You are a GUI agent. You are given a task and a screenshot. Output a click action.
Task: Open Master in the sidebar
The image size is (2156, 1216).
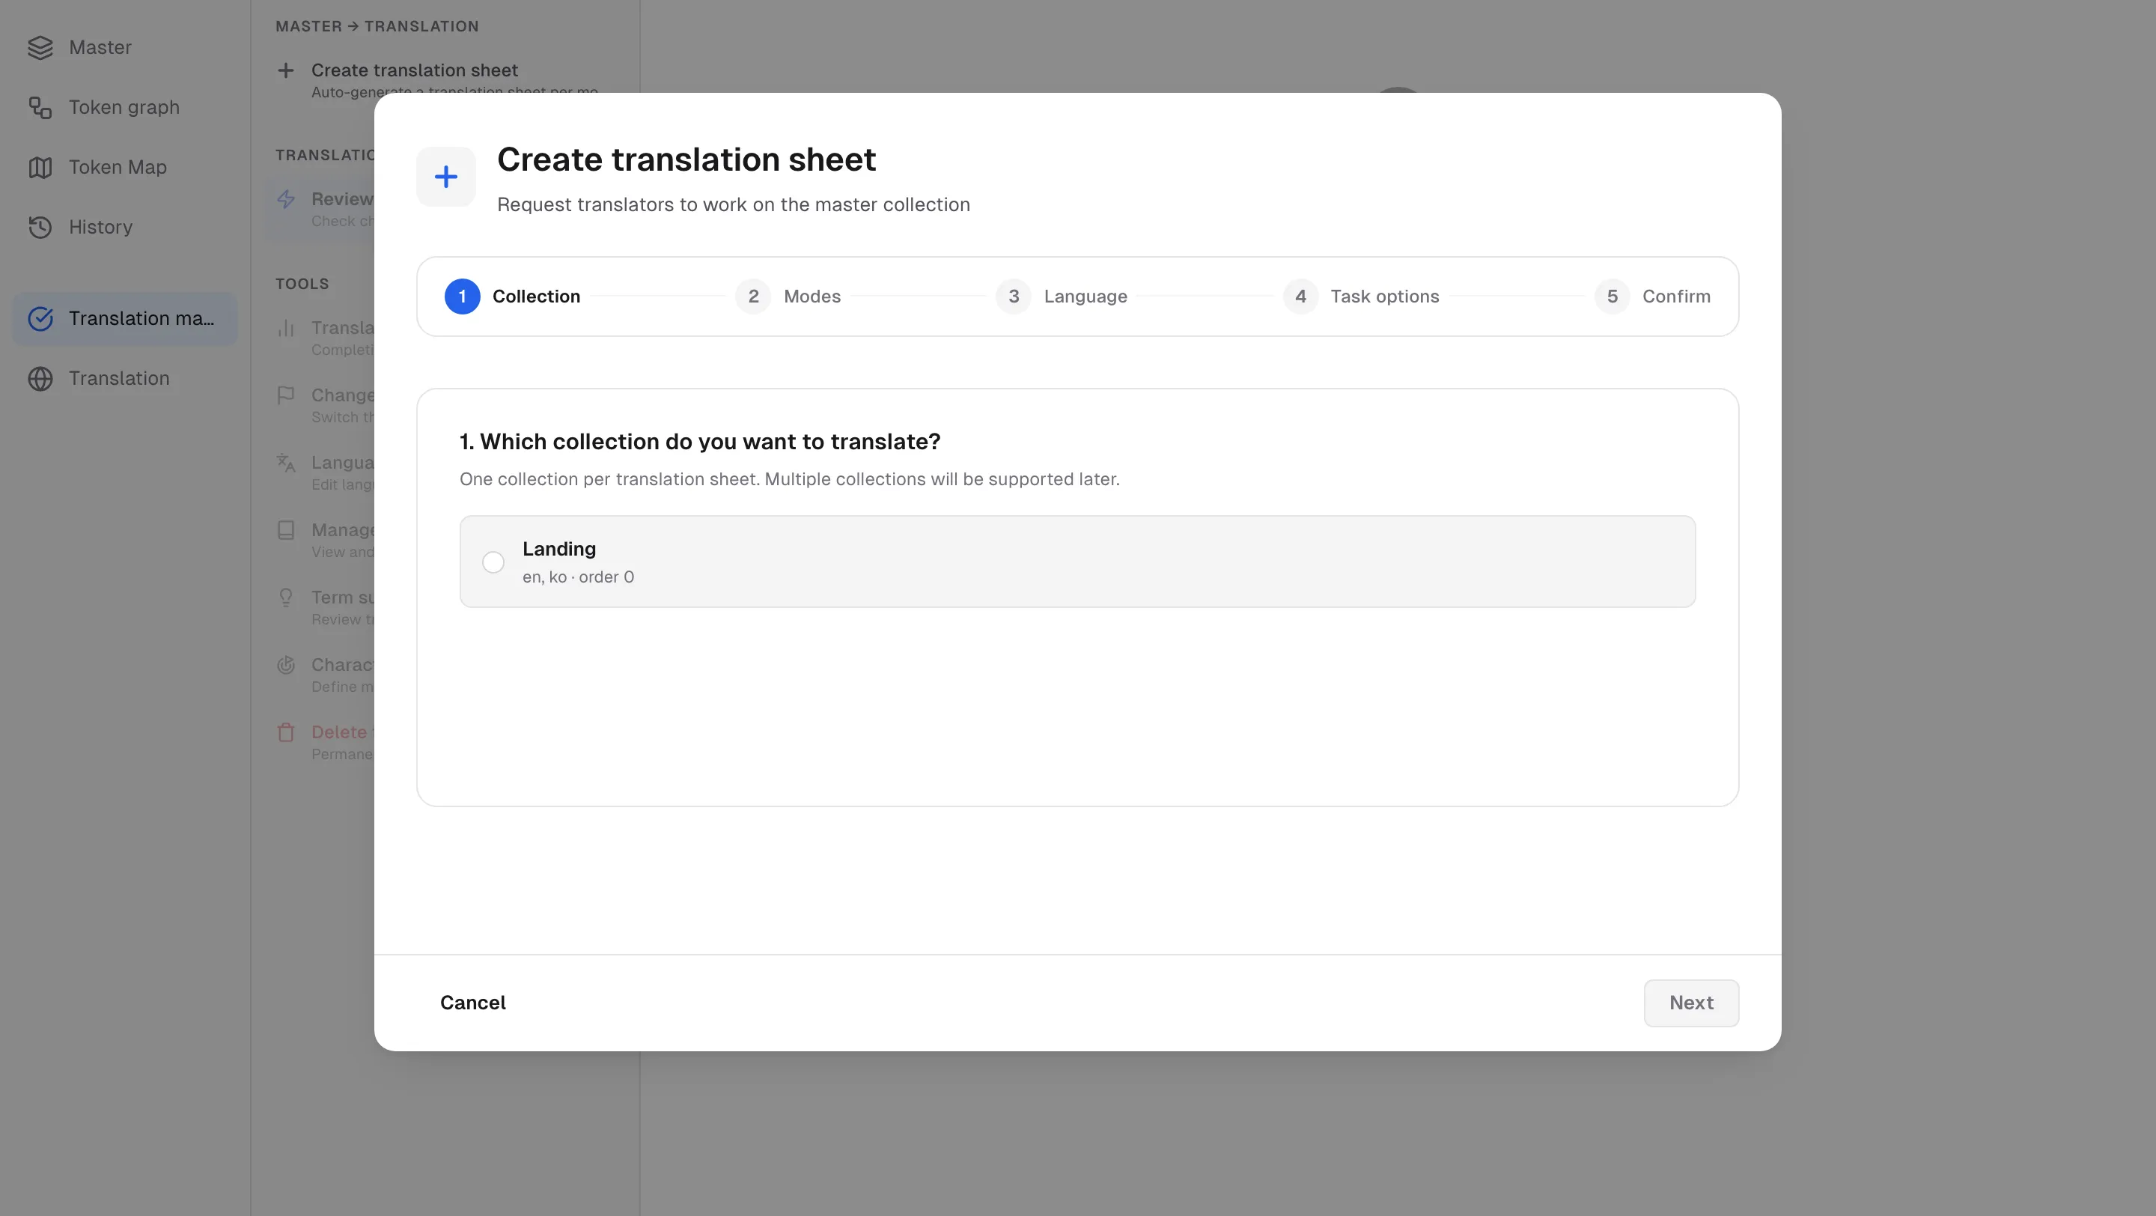(125, 48)
